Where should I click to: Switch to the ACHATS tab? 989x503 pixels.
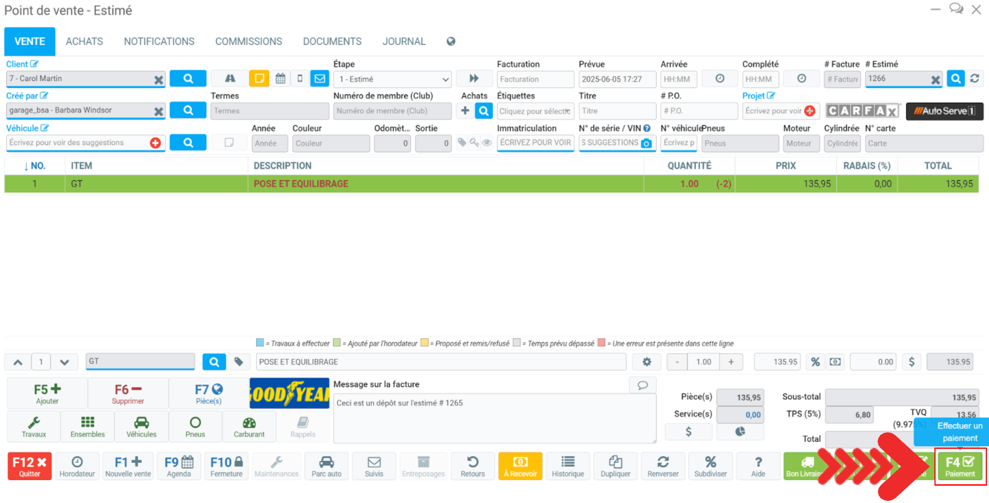tap(84, 41)
